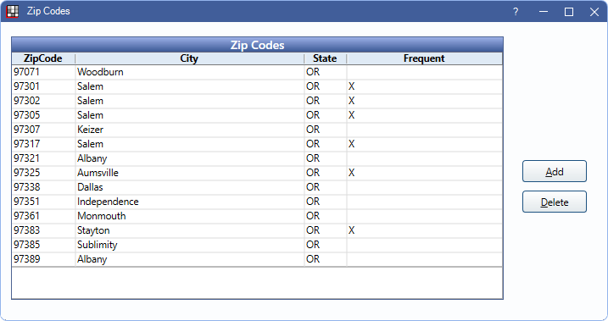The image size is (608, 321).
Task: Minimize the Zip Codes window
Action: tap(544, 12)
